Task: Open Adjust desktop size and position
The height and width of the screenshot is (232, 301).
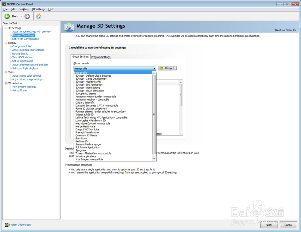Action: (x=30, y=65)
